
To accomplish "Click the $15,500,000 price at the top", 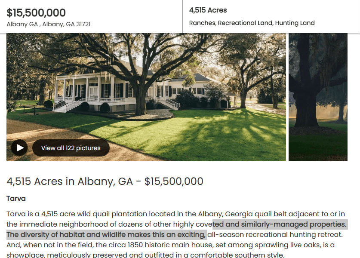I will click(36, 13).
